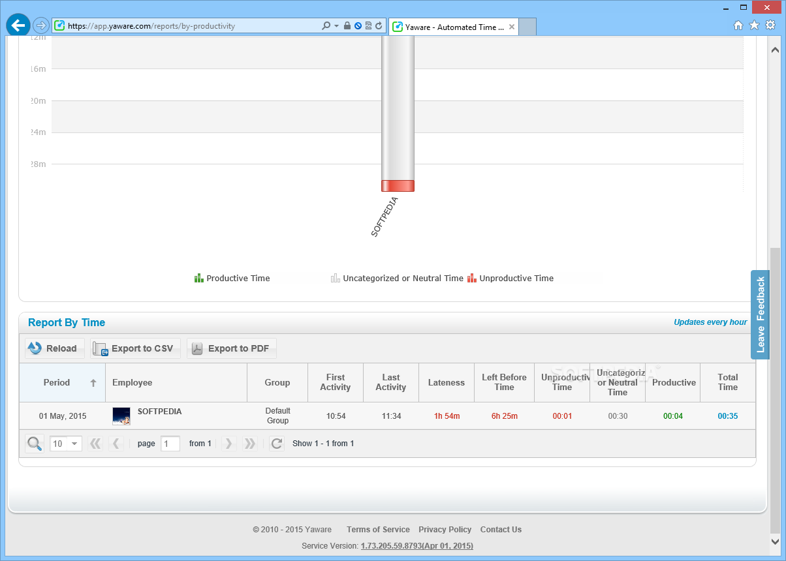Click the vertical scrollbar thumb
This screenshot has width=786, height=561.
tap(775, 390)
